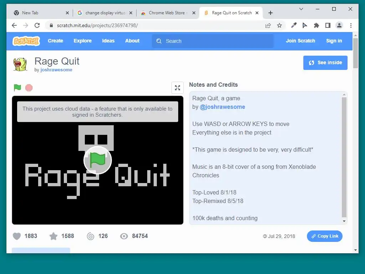Click the cloud data notice banner
The width and height of the screenshot is (365, 274).
[98, 112]
